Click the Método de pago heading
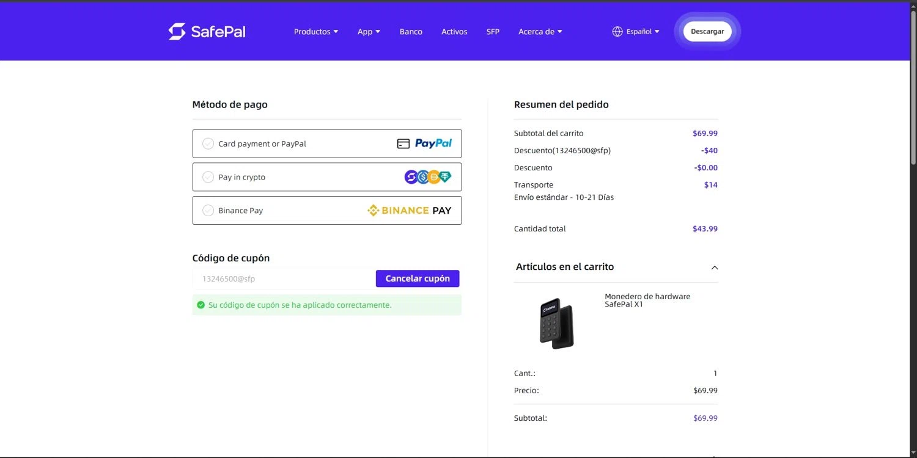 [x=230, y=104]
